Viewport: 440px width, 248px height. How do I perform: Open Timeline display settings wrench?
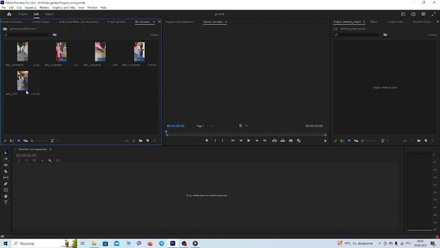(x=50, y=161)
